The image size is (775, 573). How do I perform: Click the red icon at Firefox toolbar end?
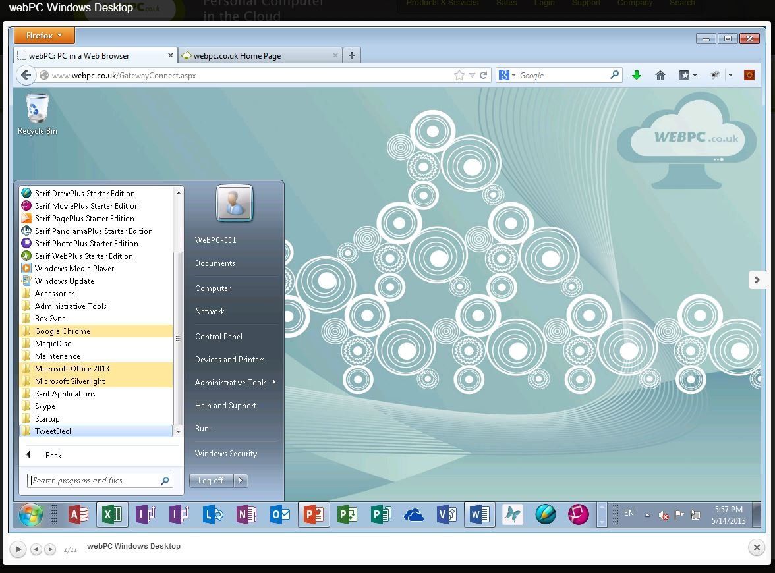(749, 75)
